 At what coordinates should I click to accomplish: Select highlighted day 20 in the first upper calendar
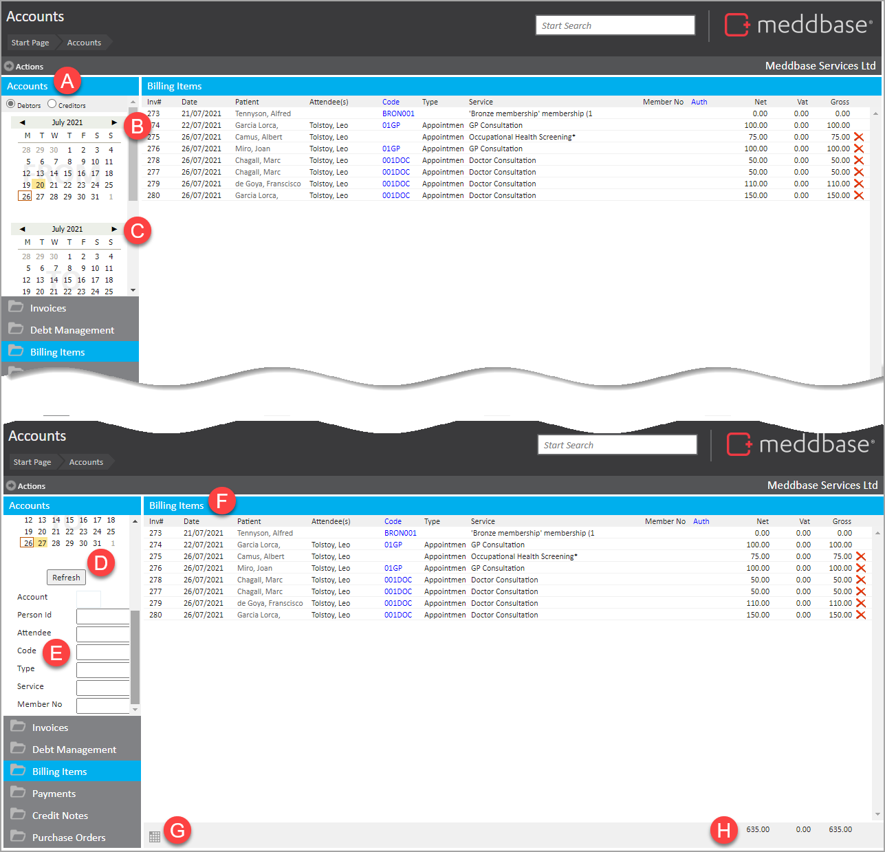pos(40,185)
